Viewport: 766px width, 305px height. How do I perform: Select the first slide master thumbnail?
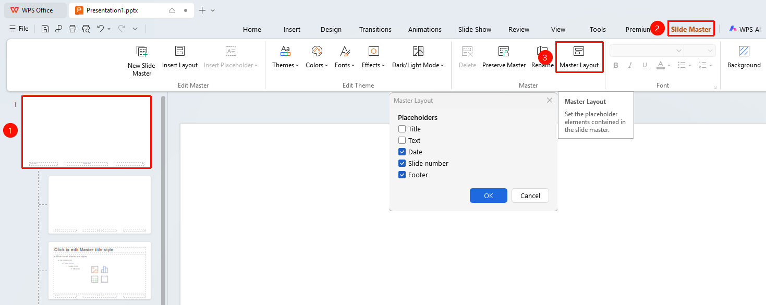(x=87, y=132)
